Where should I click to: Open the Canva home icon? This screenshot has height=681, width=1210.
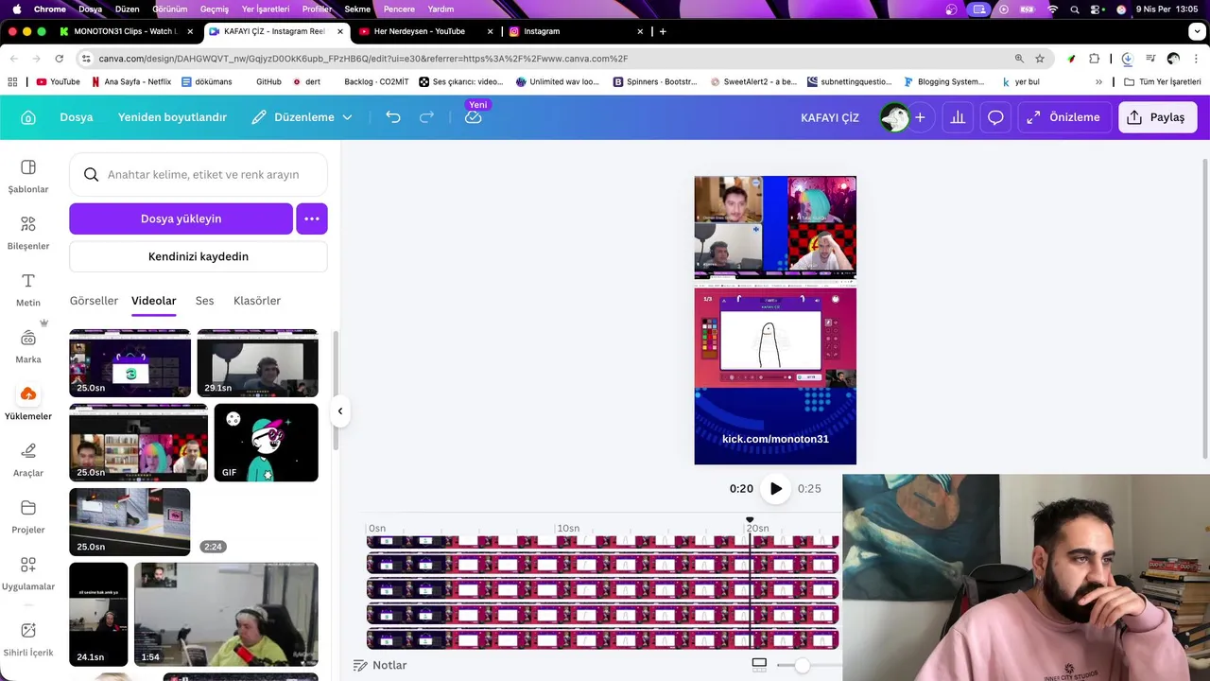tap(28, 117)
